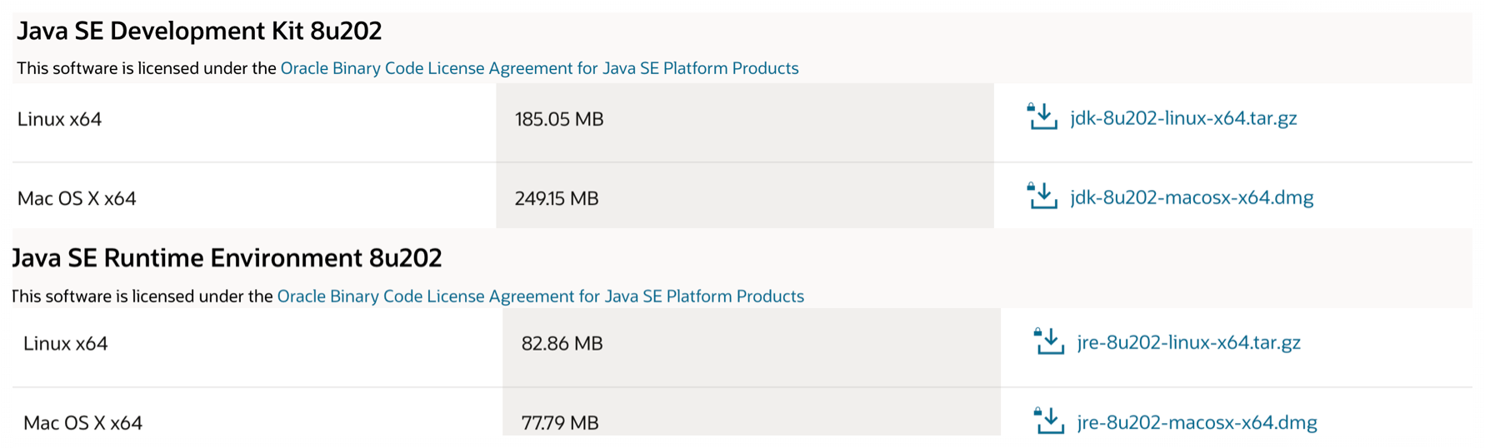Click download icon for jdk-8u202-linux-x64.tar.gz
The height and width of the screenshot is (448, 1485).
pyautogui.click(x=1042, y=117)
